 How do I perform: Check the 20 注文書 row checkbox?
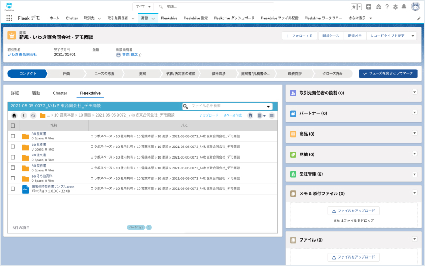point(13,157)
